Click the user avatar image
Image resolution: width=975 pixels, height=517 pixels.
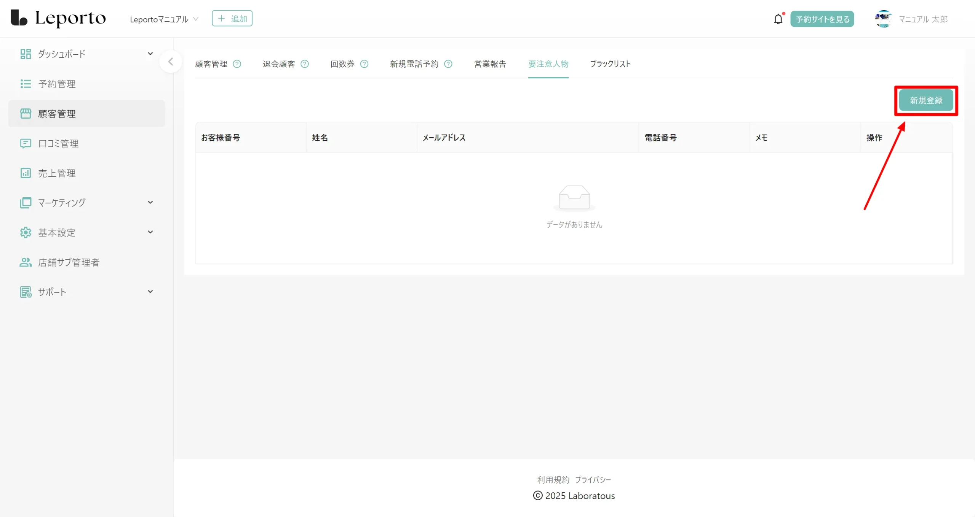click(883, 19)
